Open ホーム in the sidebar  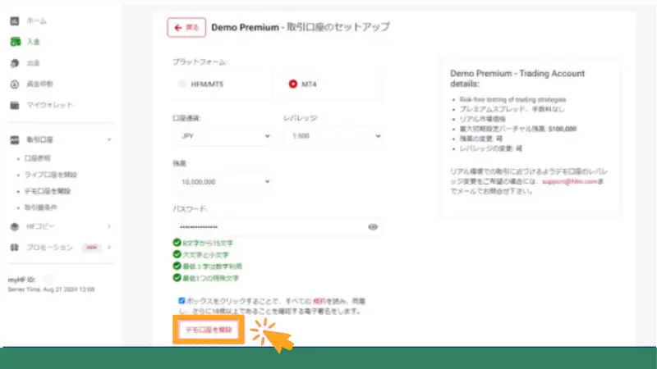tap(36, 20)
